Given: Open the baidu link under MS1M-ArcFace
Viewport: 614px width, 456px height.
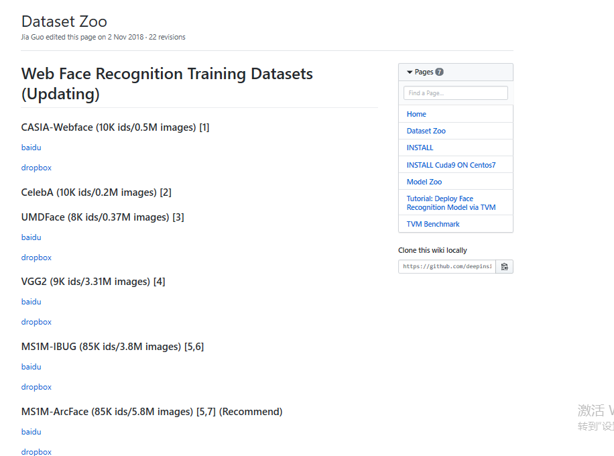Looking at the screenshot, I should coord(31,432).
